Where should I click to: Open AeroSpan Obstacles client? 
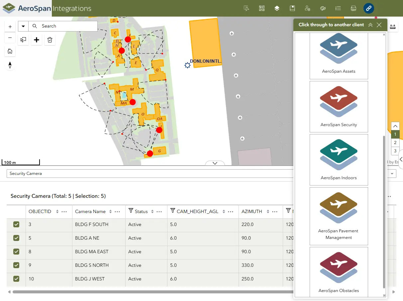(339, 272)
